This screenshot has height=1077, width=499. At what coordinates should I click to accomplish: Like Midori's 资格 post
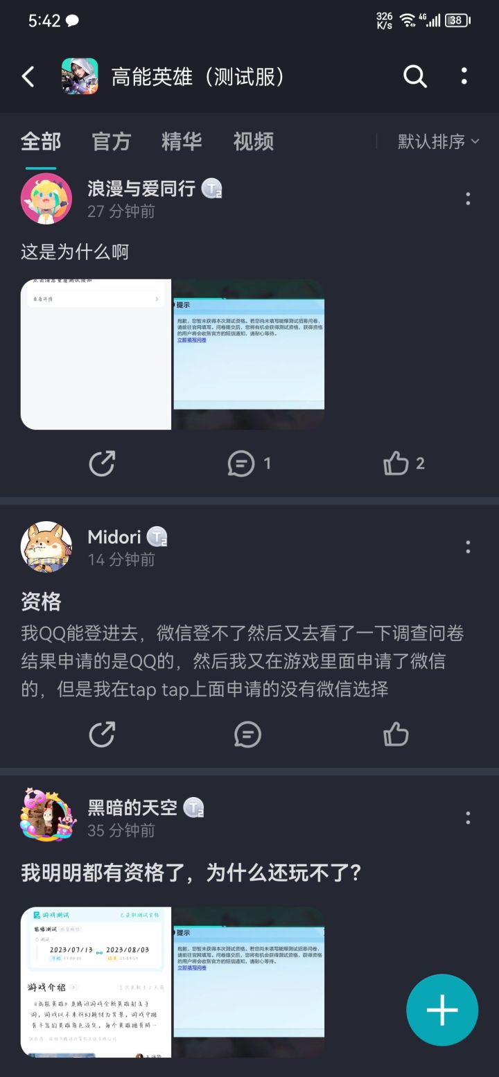tap(396, 734)
